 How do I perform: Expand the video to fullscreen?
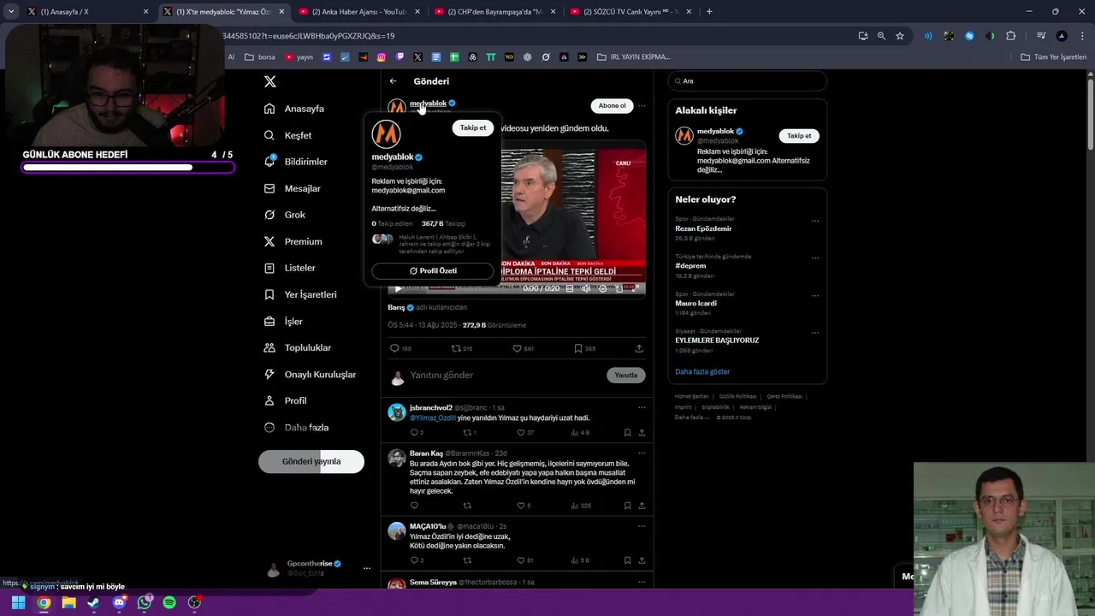(635, 288)
